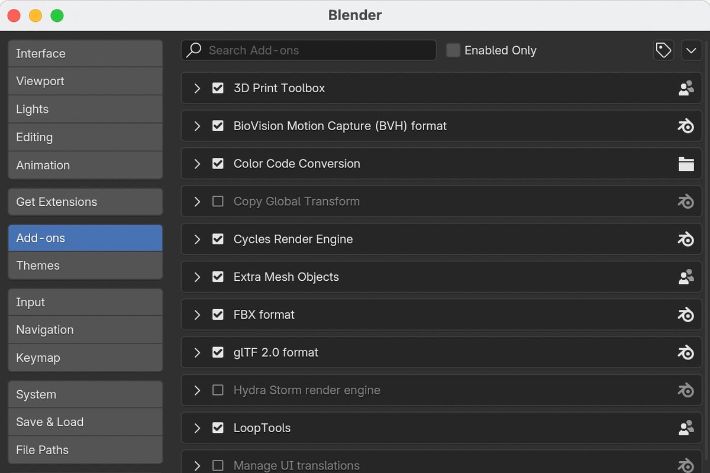Viewport: 710px width, 473px height.
Task: Expand the Hydra Storm render engine details
Action: [x=198, y=391]
